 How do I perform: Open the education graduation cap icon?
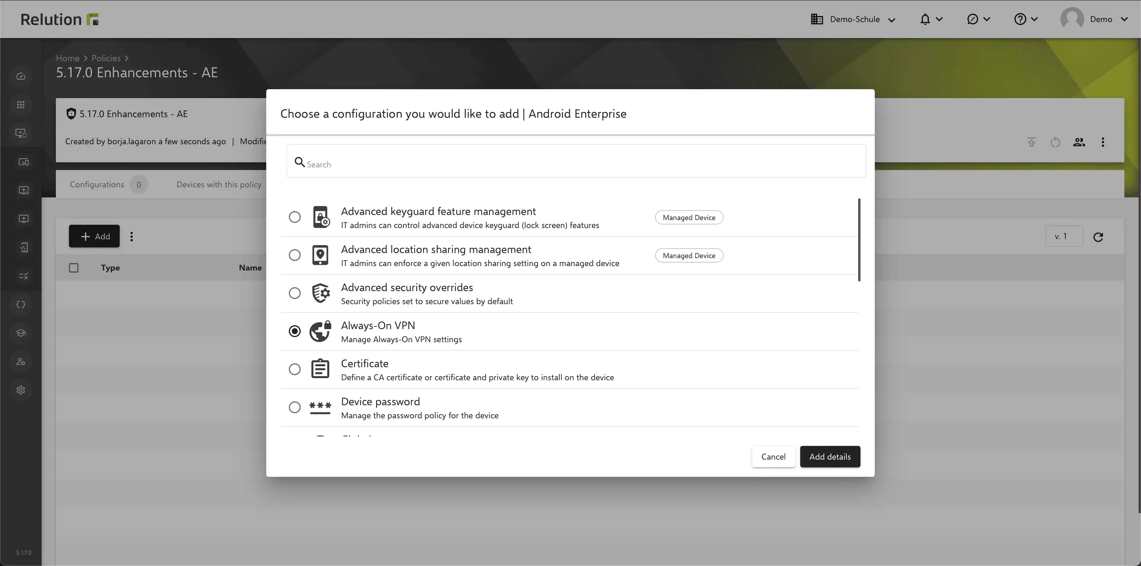(x=21, y=333)
